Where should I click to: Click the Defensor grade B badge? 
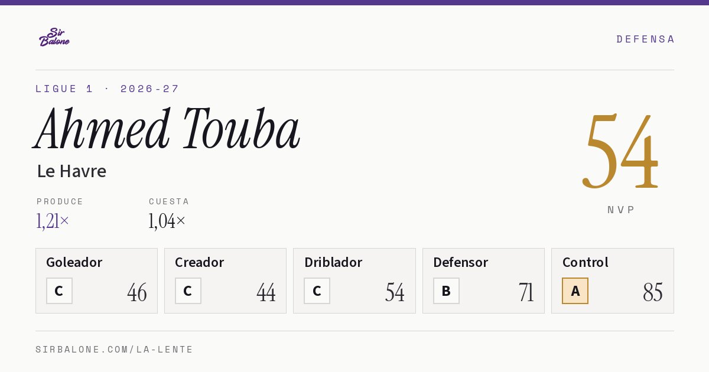(446, 291)
